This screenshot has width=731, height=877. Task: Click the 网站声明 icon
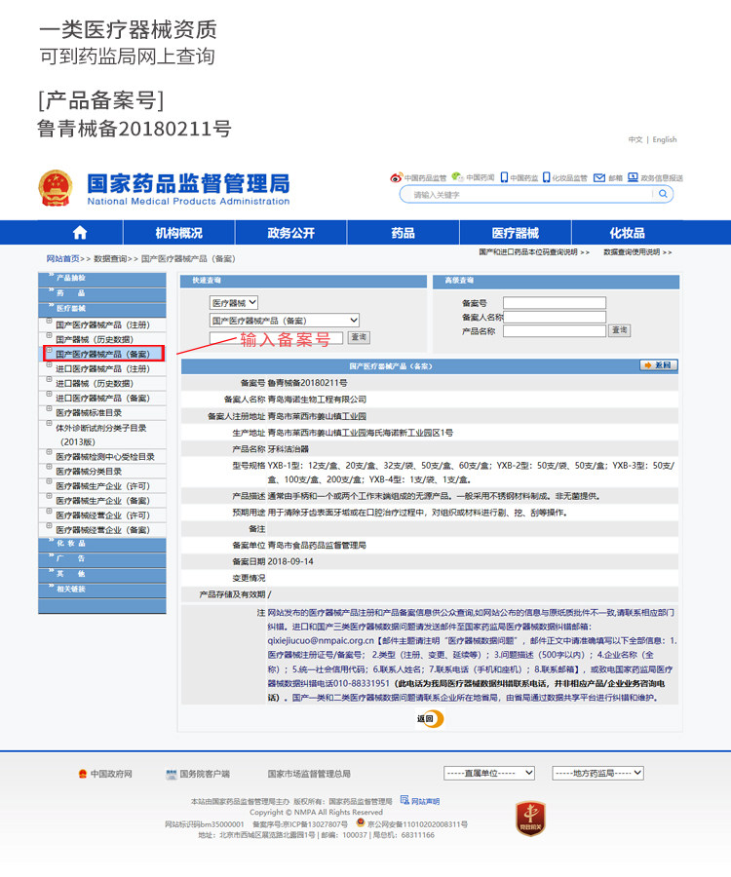[x=404, y=800]
